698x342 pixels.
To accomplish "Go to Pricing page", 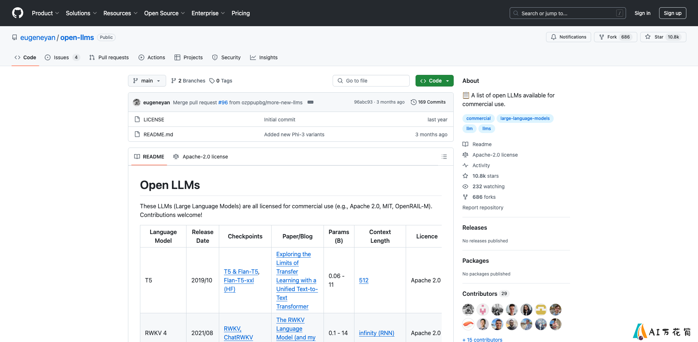I will (x=241, y=13).
